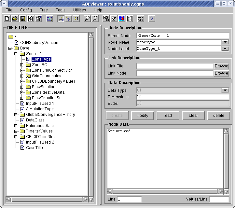Click the collapse tree up-arrow icon
This screenshot has width=235, height=208.
click(76, 19)
